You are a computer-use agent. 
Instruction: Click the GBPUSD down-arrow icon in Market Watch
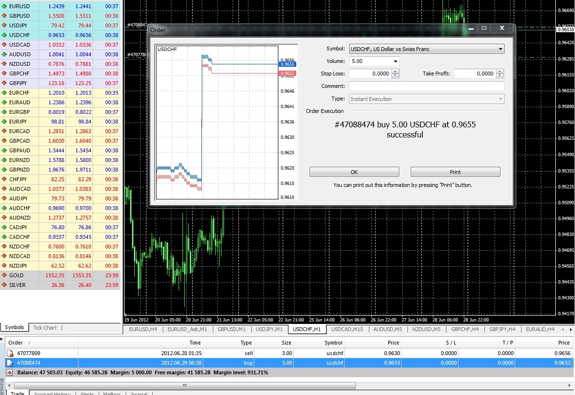pos(4,16)
